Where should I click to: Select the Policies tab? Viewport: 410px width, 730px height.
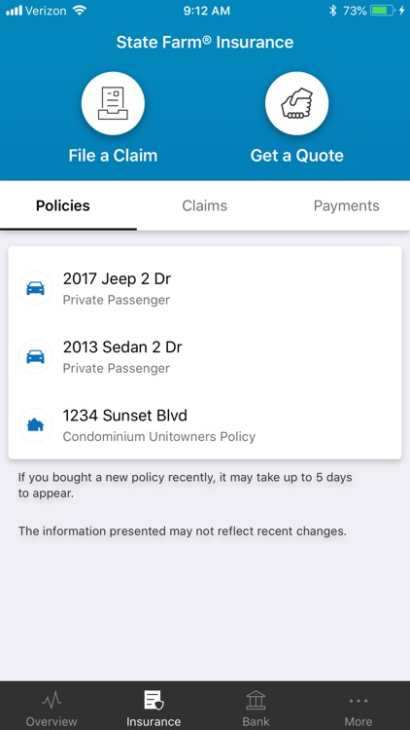[63, 205]
